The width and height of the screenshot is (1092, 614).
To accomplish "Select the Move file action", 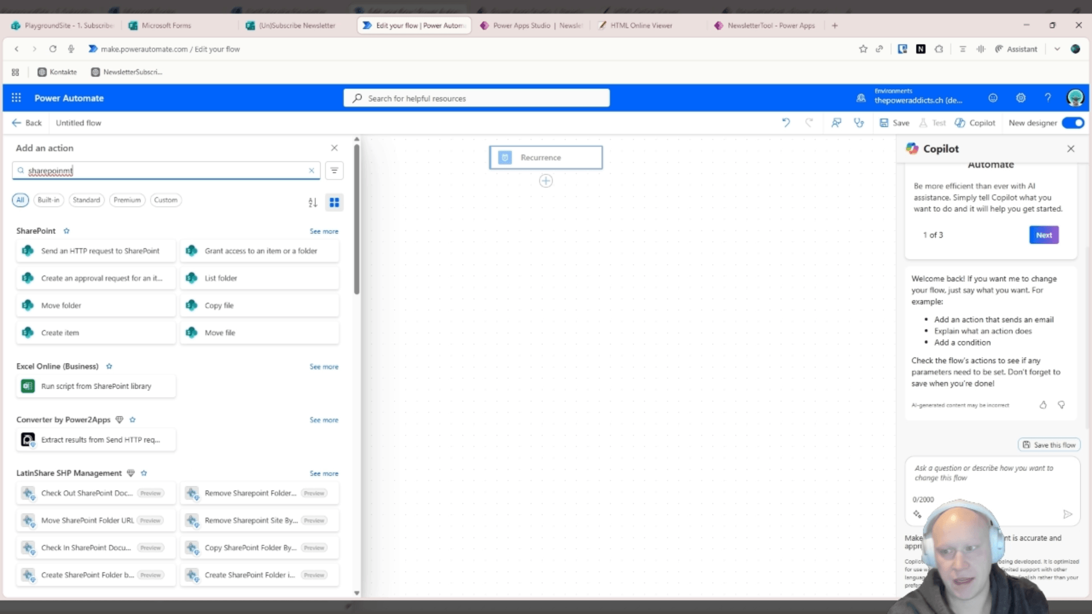I will pyautogui.click(x=259, y=333).
